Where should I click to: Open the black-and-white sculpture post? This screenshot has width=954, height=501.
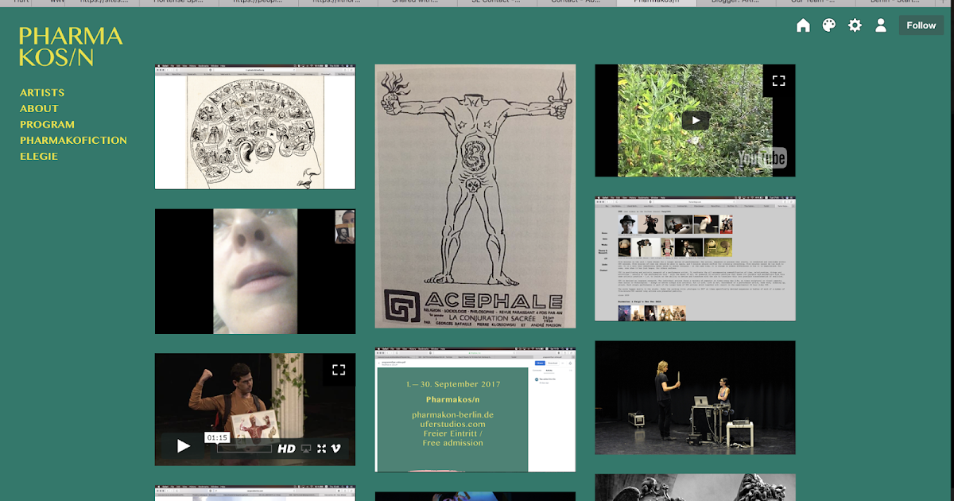(695, 488)
